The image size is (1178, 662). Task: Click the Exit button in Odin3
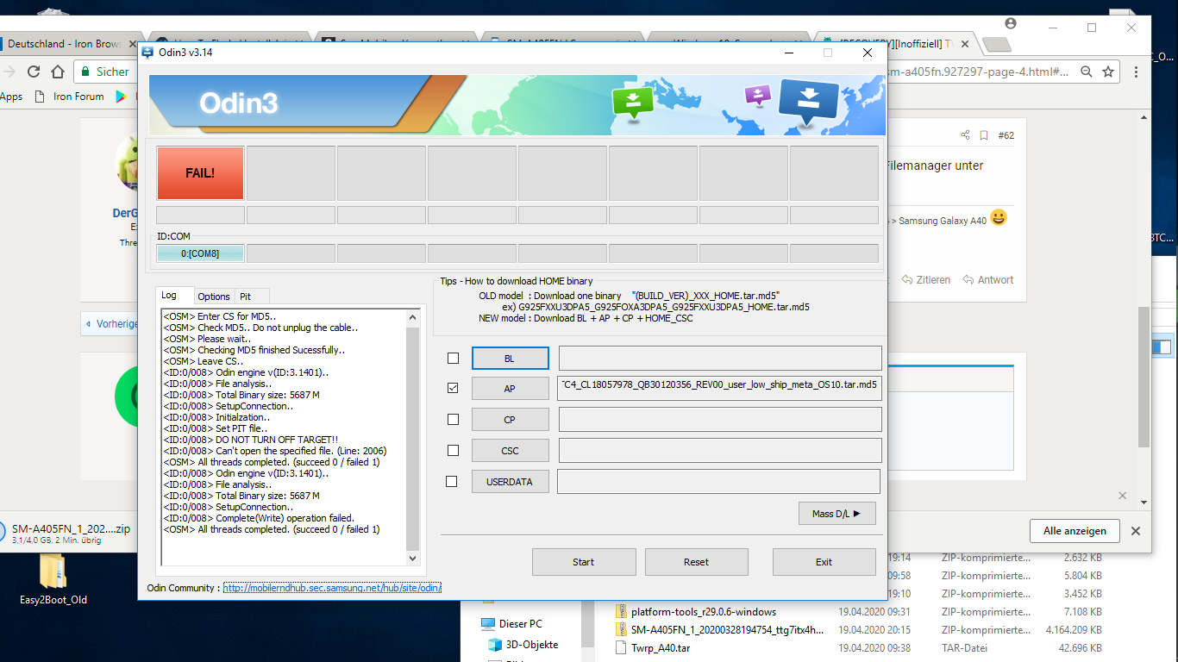(x=824, y=562)
